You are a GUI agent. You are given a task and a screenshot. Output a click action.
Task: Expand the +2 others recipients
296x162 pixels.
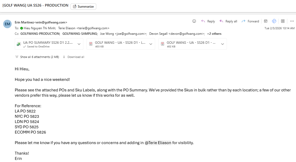pyautogui.click(x=214, y=34)
